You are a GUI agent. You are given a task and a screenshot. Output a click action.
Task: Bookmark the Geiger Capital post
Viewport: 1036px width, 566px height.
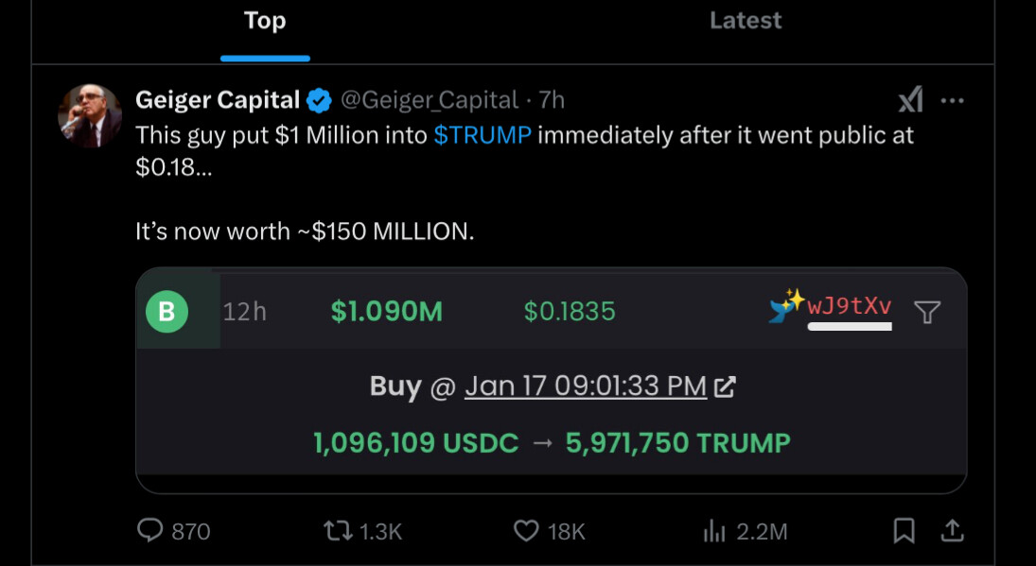pyautogui.click(x=904, y=531)
